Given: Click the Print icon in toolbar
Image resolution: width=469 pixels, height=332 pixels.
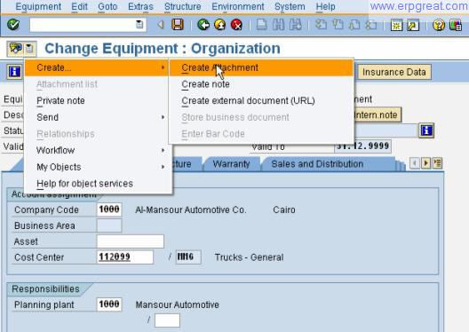Looking at the screenshot, I should coord(262,25).
